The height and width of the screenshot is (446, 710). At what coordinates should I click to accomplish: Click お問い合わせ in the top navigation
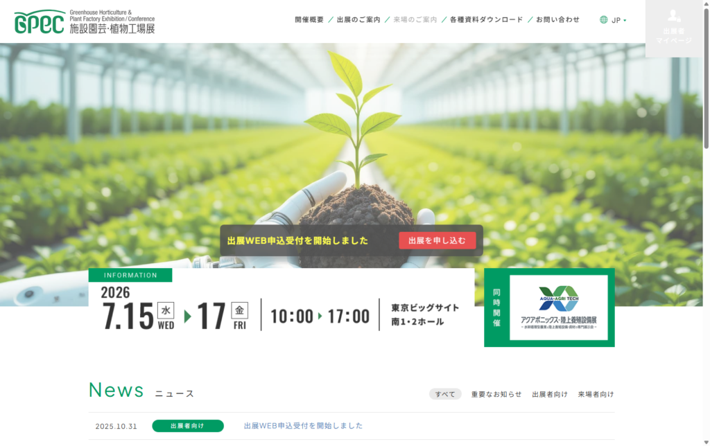(x=557, y=19)
